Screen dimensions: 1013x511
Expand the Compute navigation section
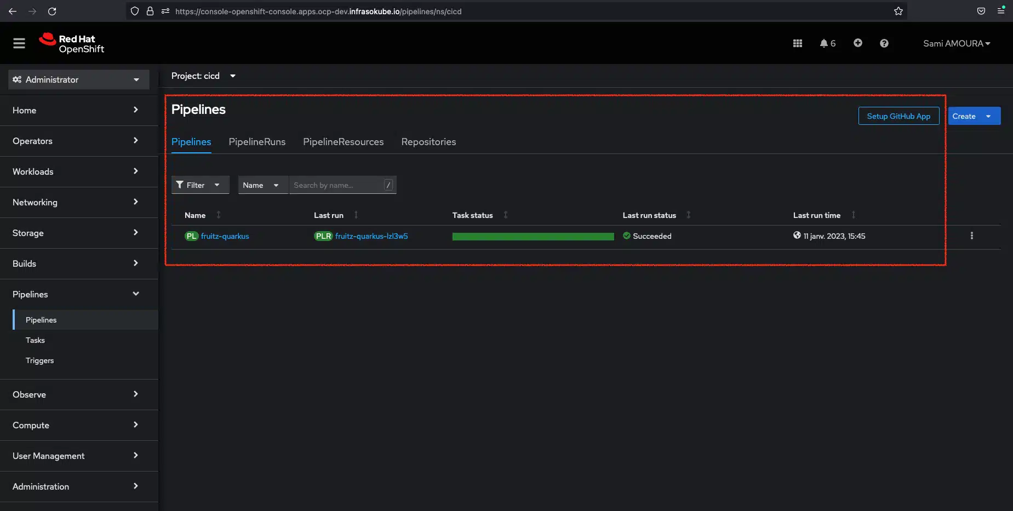(x=79, y=425)
